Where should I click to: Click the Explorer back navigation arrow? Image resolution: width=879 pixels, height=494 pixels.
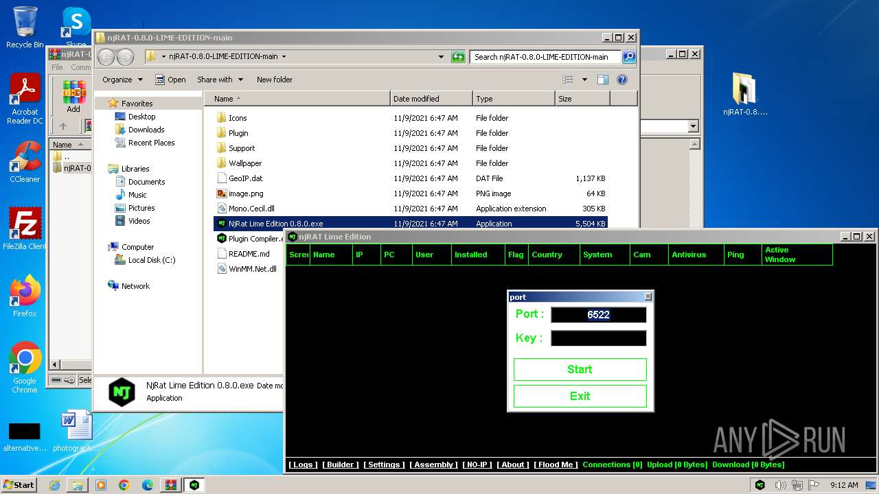tap(106, 57)
